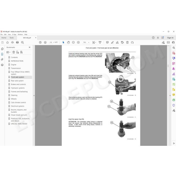
Task: Send file by email icon
Action: point(168,42)
